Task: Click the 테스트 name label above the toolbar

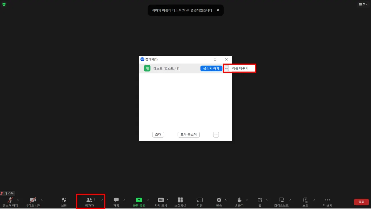Action: 9,193
